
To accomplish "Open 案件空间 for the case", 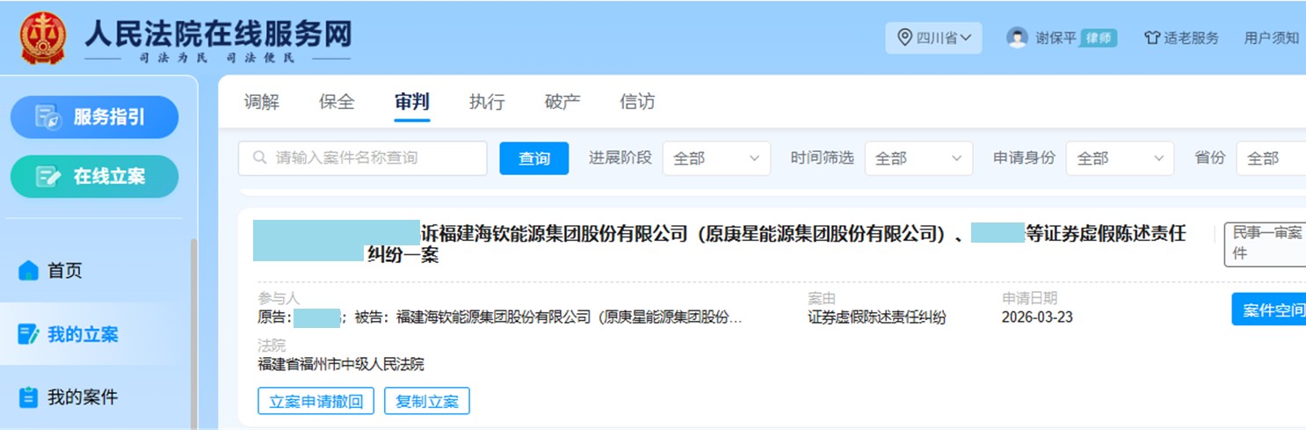I will tap(1268, 310).
